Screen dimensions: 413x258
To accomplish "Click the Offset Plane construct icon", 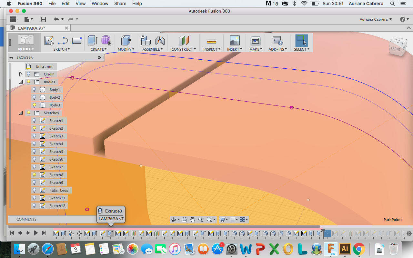I will (184, 40).
